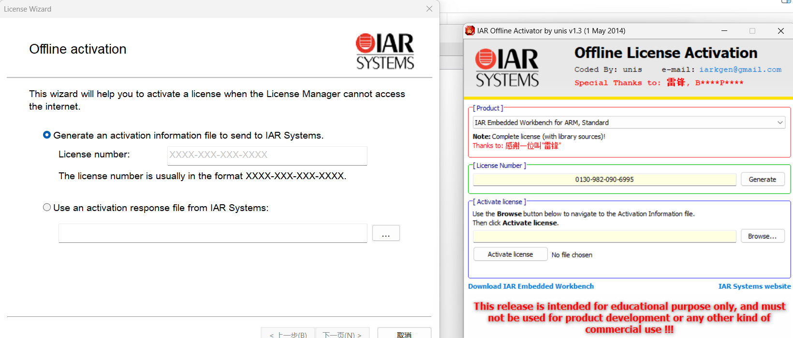
Task: Open the Download IAR Embedded Workbench link
Action: (x=531, y=286)
